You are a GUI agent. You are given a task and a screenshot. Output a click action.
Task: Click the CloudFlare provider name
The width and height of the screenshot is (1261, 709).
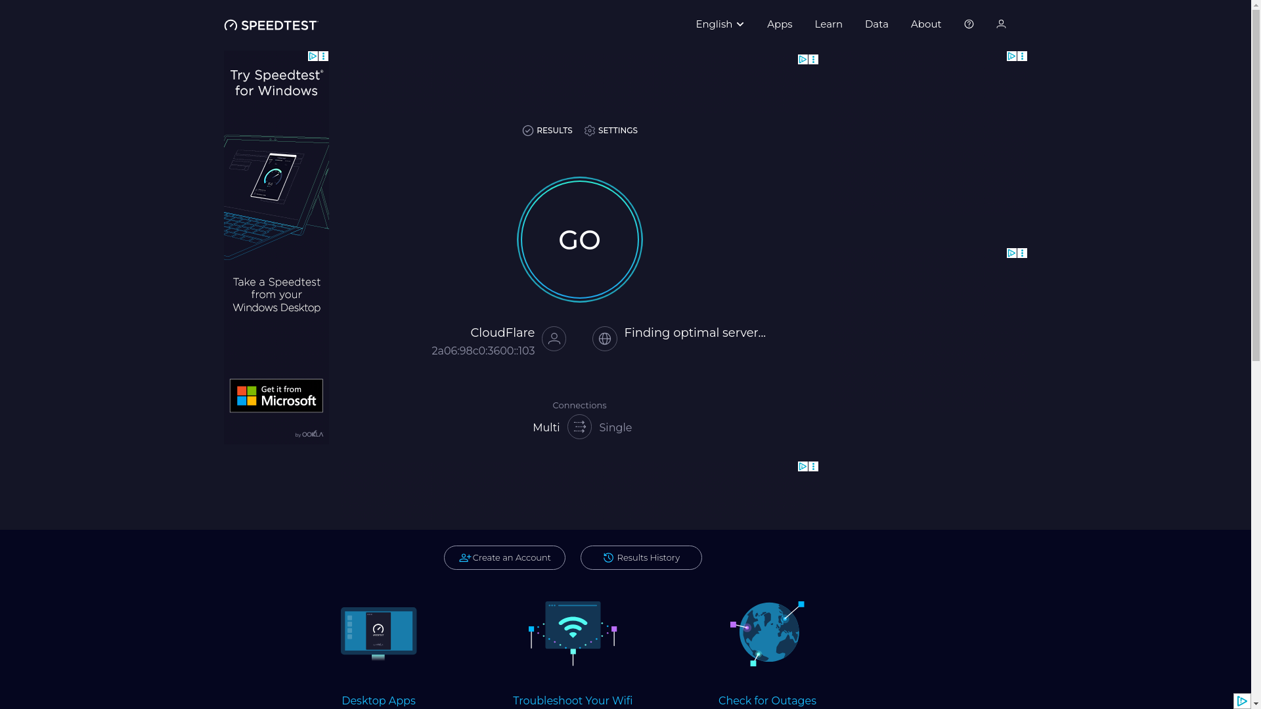(502, 333)
